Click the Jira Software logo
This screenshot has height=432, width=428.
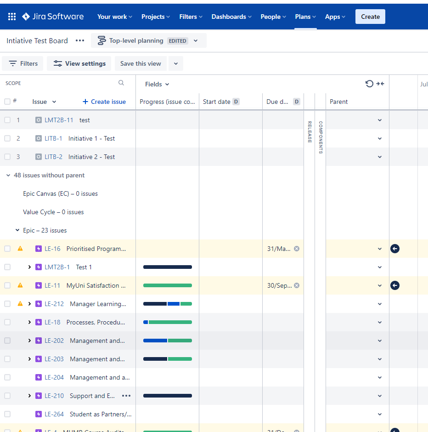(x=53, y=17)
